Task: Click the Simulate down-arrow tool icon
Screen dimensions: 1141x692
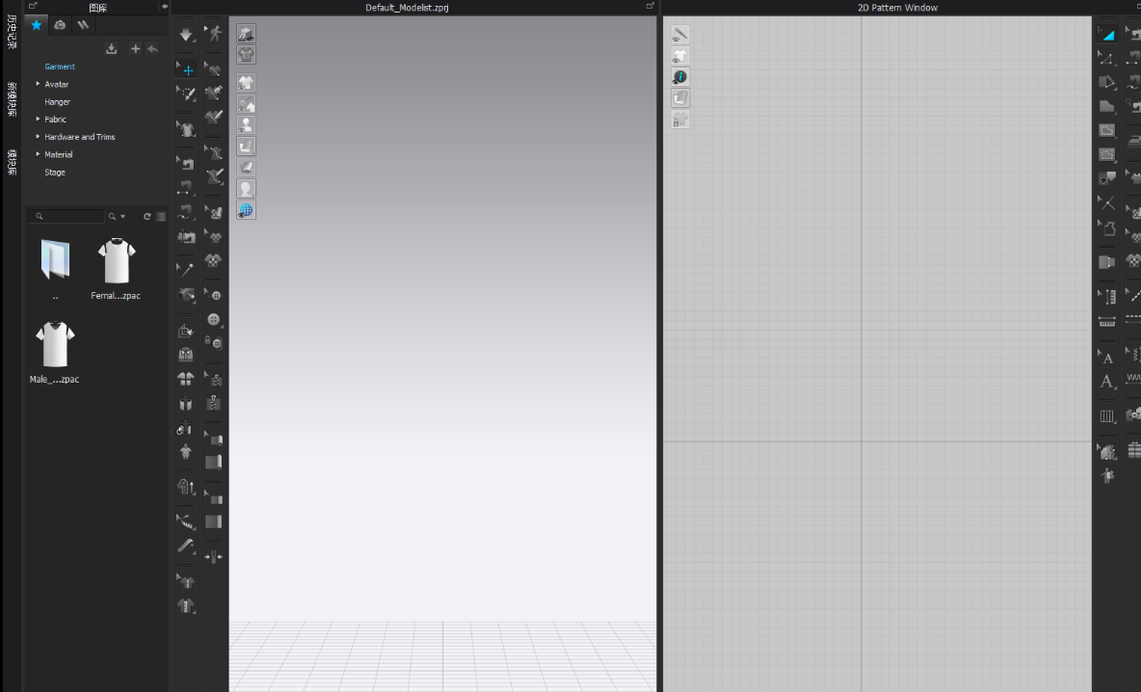Action: 186,36
